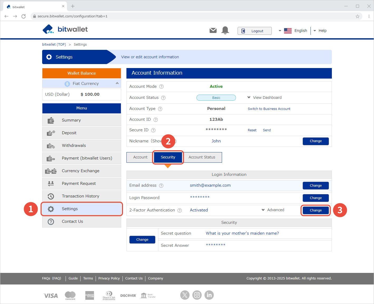
Task: Open the X (Twitter) social icon in footer
Action: [x=185, y=295]
